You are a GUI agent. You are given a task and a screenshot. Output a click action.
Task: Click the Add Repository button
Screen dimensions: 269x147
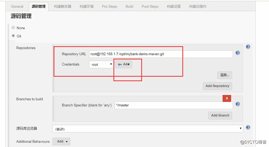coord(217,86)
